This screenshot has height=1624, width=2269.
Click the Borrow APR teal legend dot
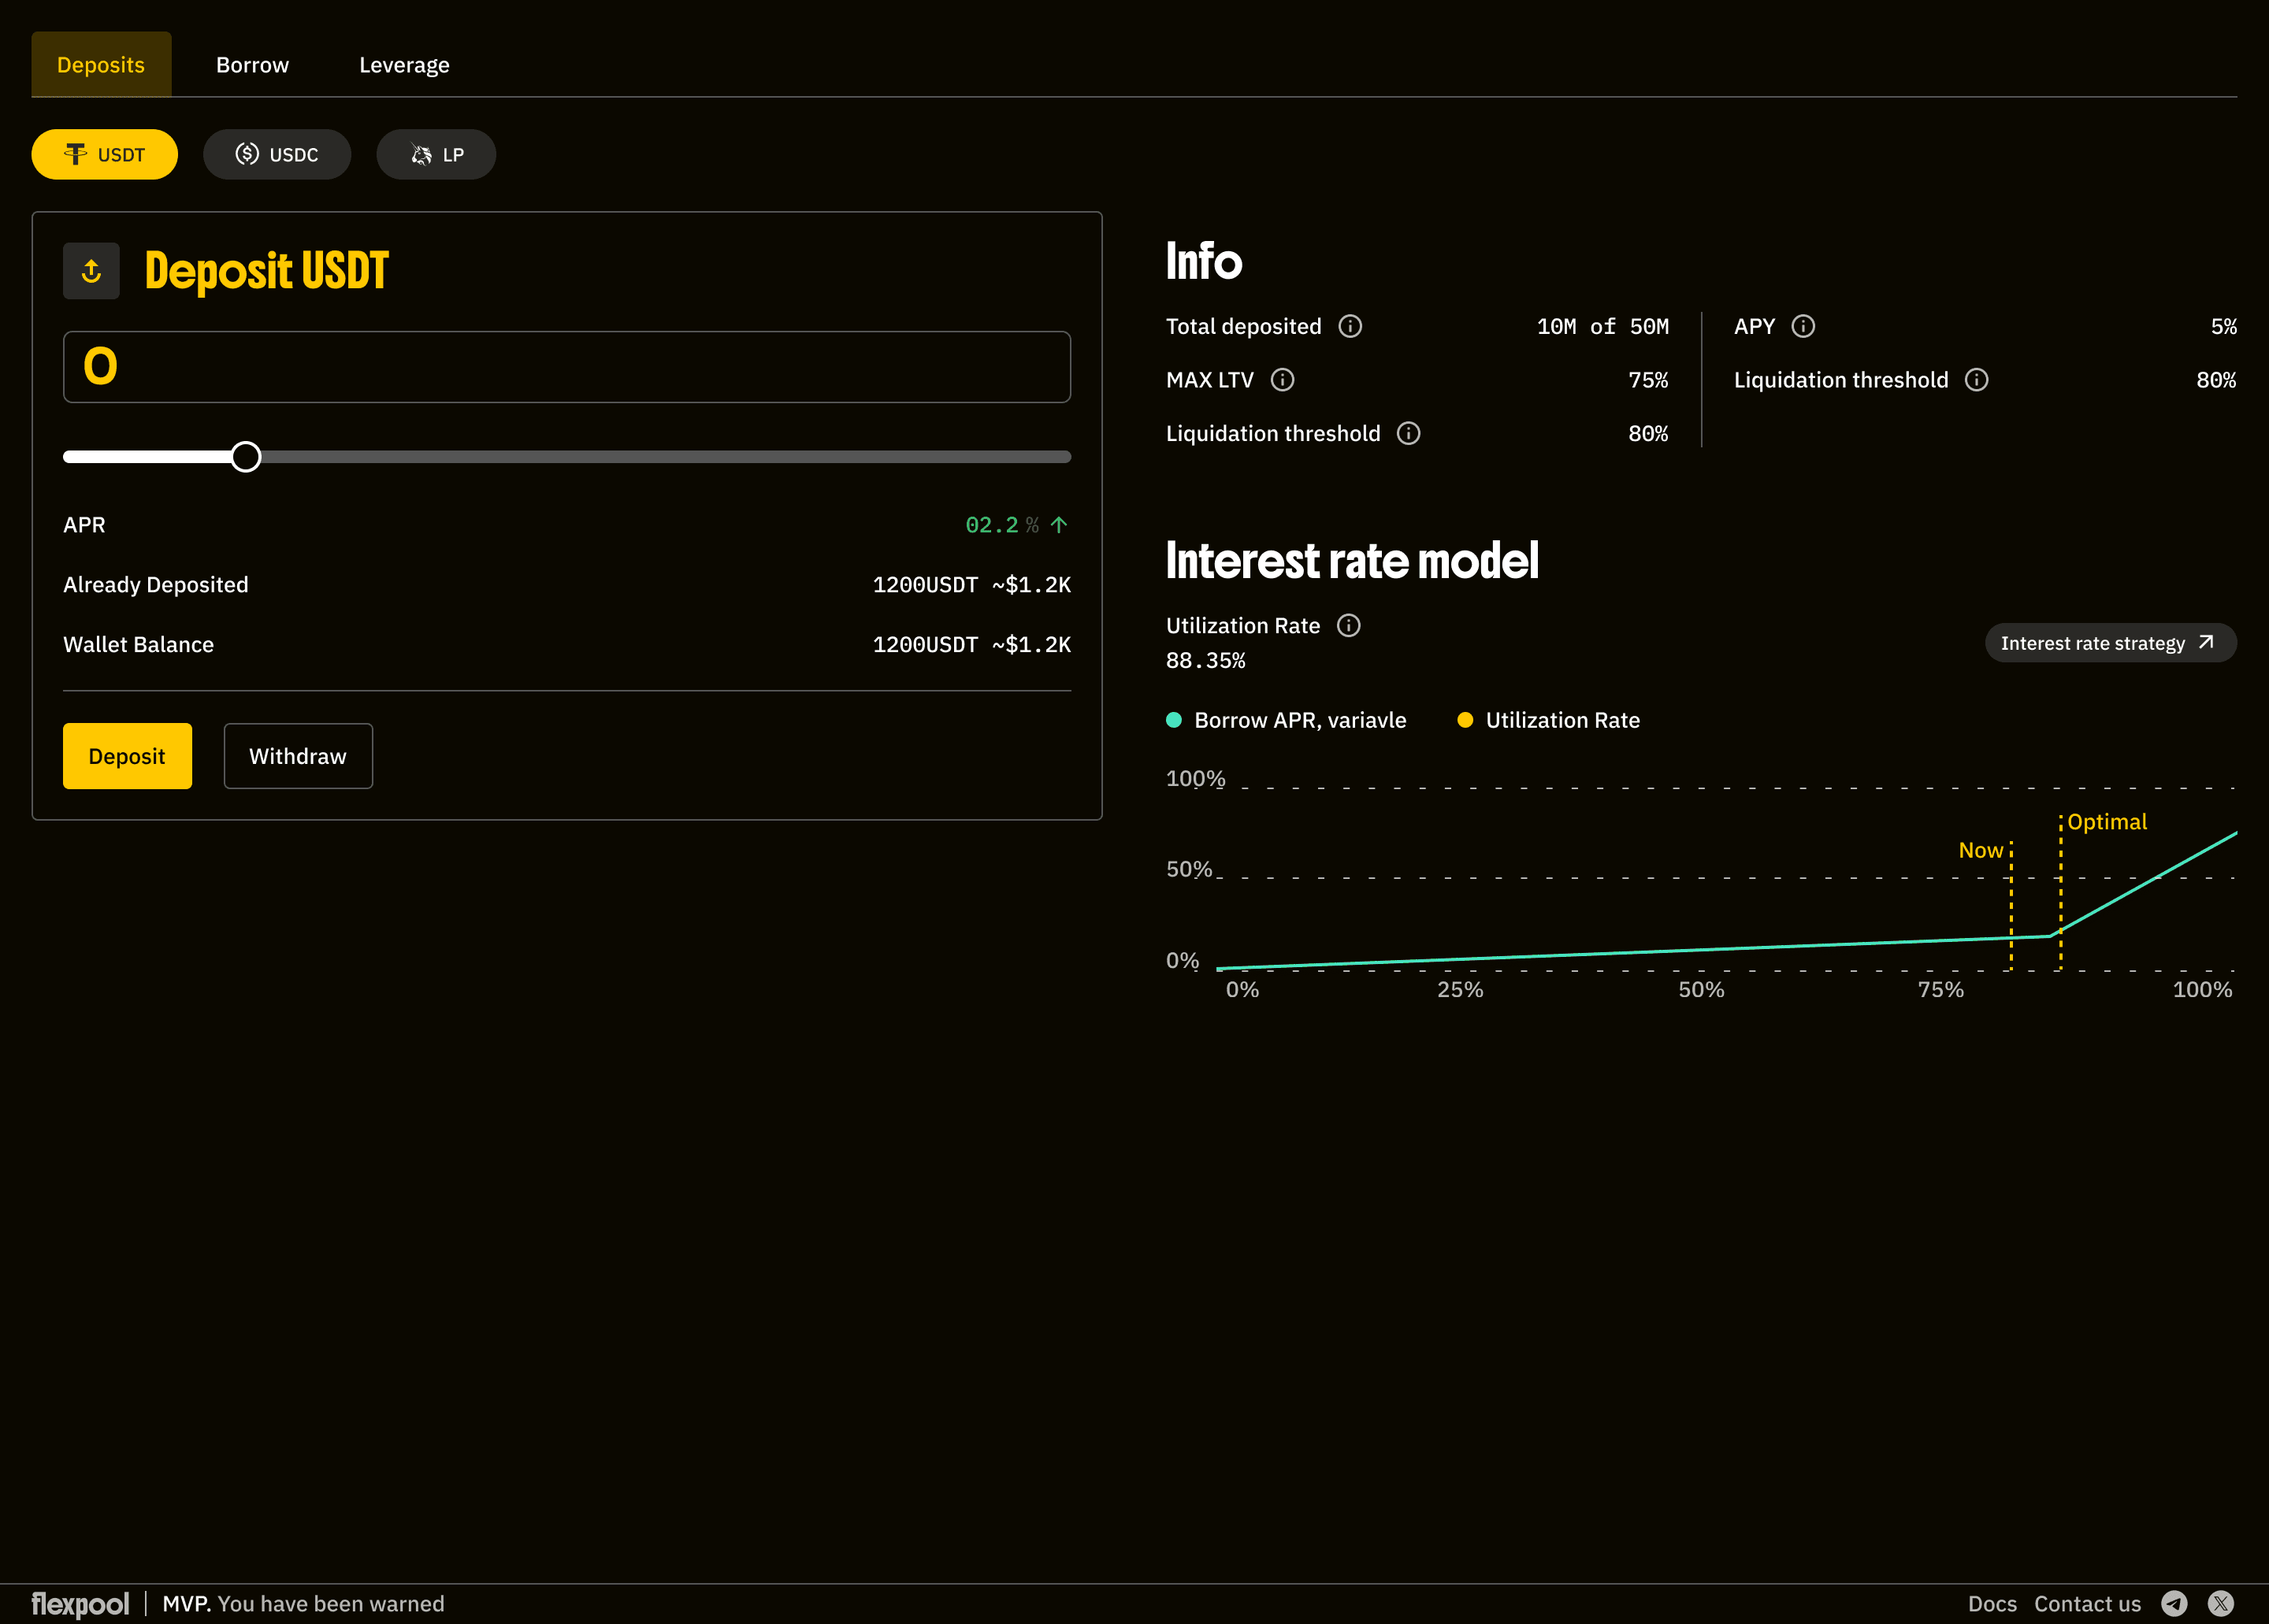point(1175,720)
